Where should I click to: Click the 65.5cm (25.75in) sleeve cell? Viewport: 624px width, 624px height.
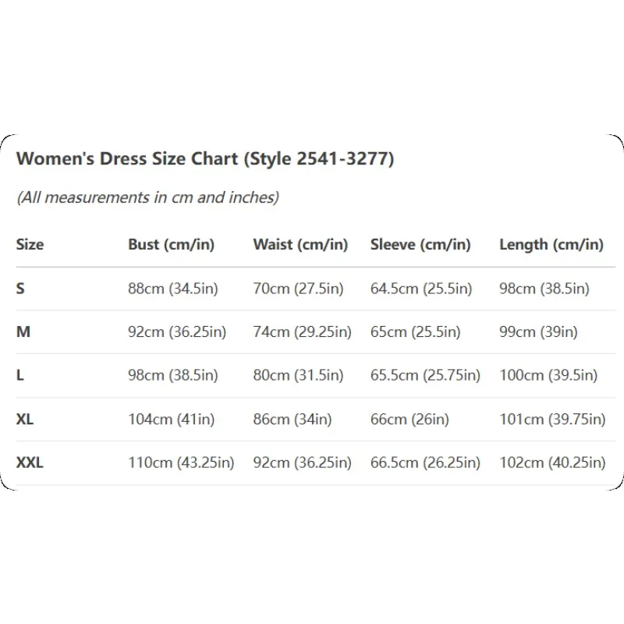425,375
